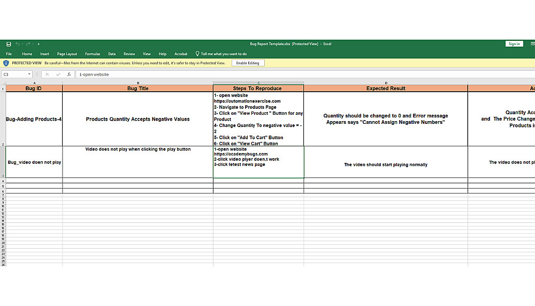The height and width of the screenshot is (306, 535).
Task: Click Tell me what you want to do
Action: click(224, 54)
